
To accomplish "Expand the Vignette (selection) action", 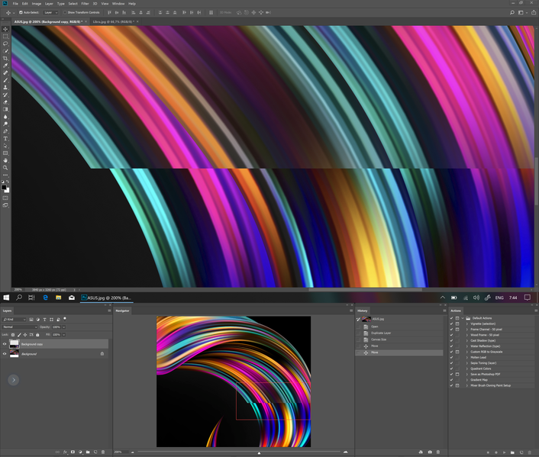I will coord(468,323).
